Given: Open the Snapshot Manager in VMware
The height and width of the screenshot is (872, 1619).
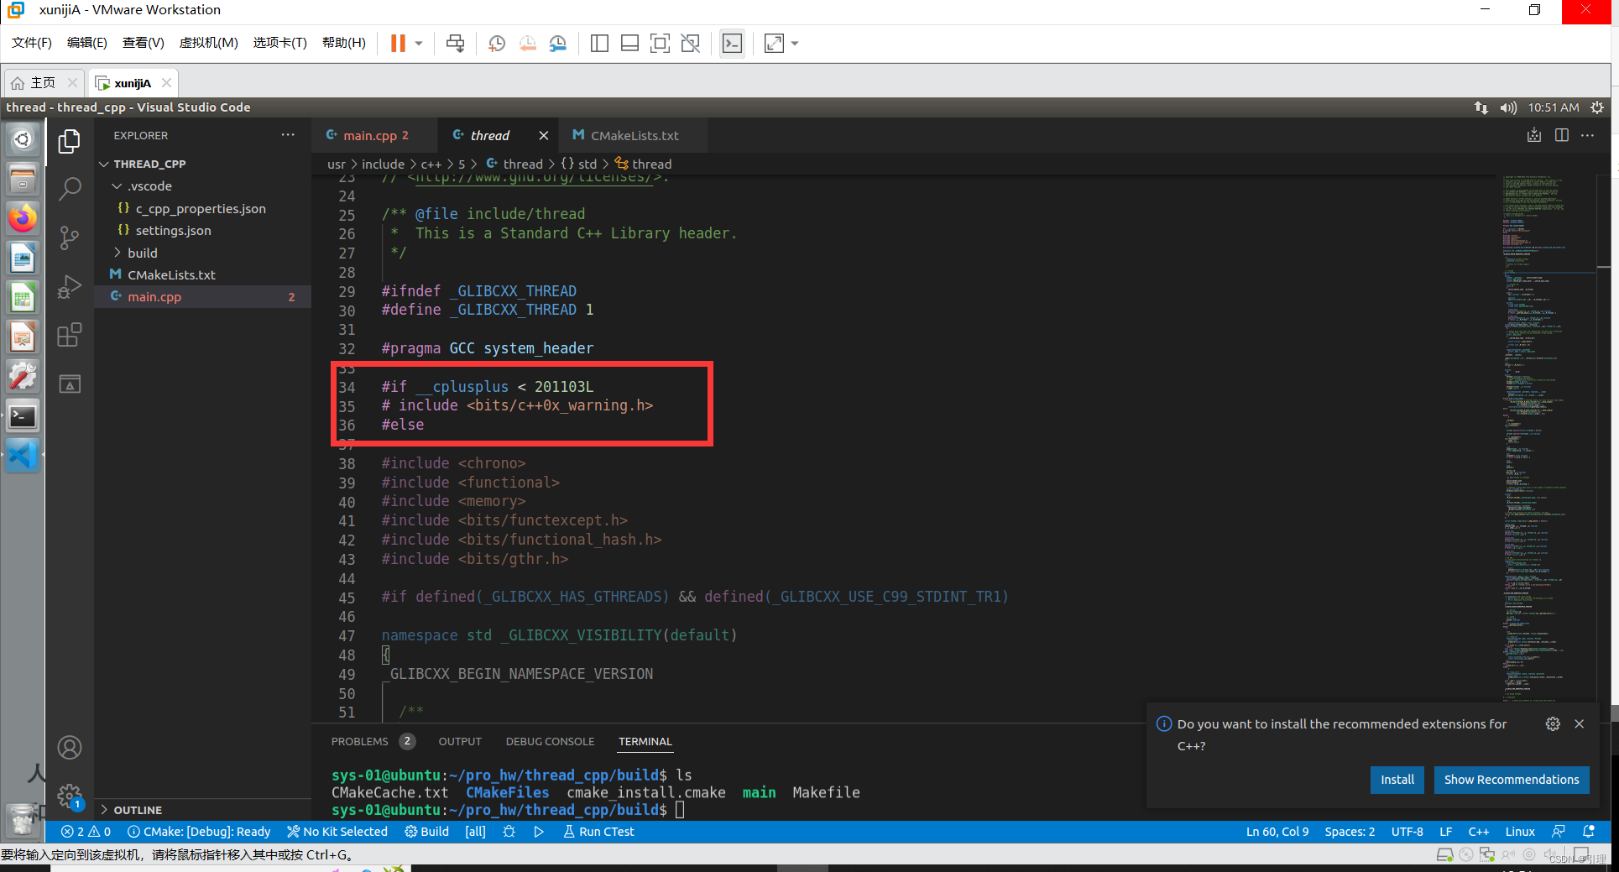Looking at the screenshot, I should 557,43.
